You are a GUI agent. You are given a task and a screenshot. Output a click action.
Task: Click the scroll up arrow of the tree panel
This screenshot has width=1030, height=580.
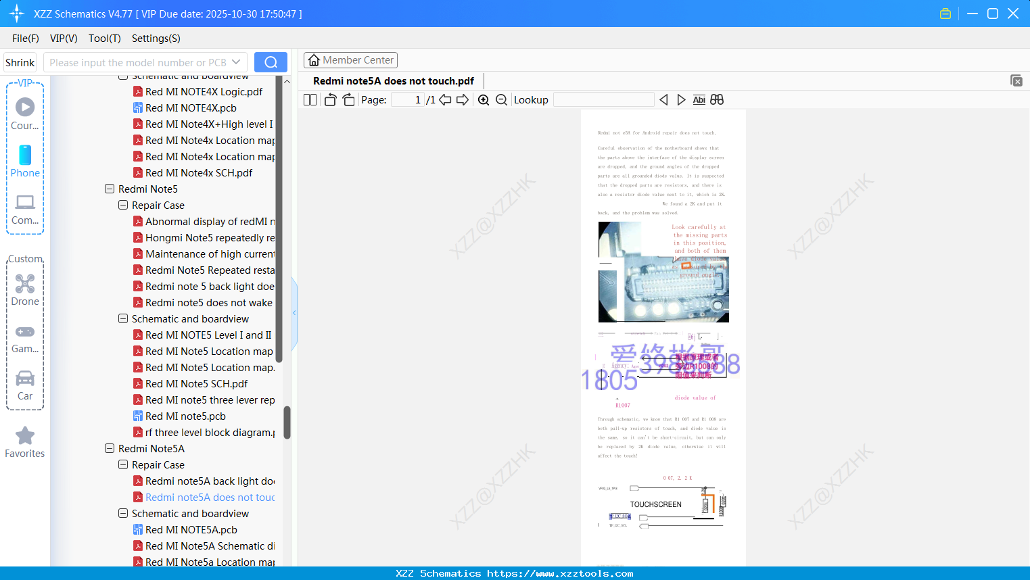tap(287, 81)
